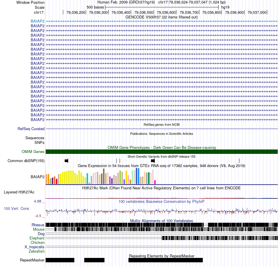Open the OMIM Gene Phenotypes track title
This screenshot has height=267, width=278.
(162, 147)
